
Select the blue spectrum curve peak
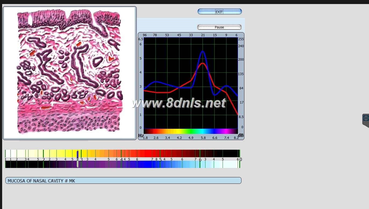point(203,52)
